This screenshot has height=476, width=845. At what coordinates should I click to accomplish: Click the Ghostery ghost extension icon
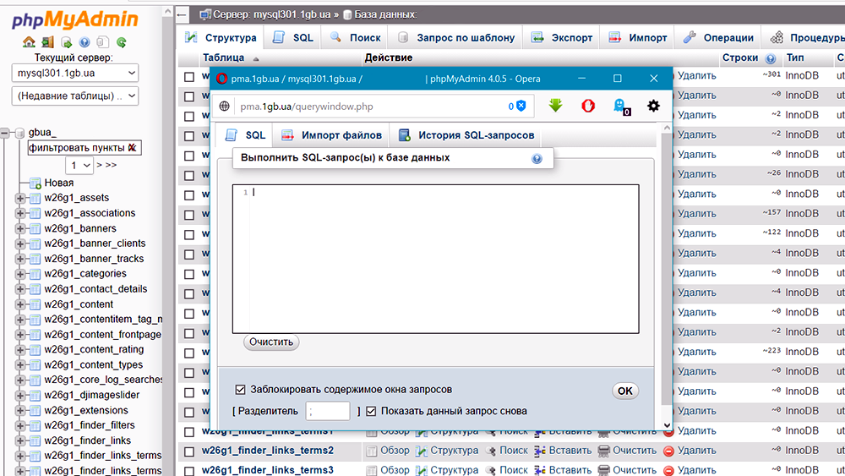click(620, 106)
